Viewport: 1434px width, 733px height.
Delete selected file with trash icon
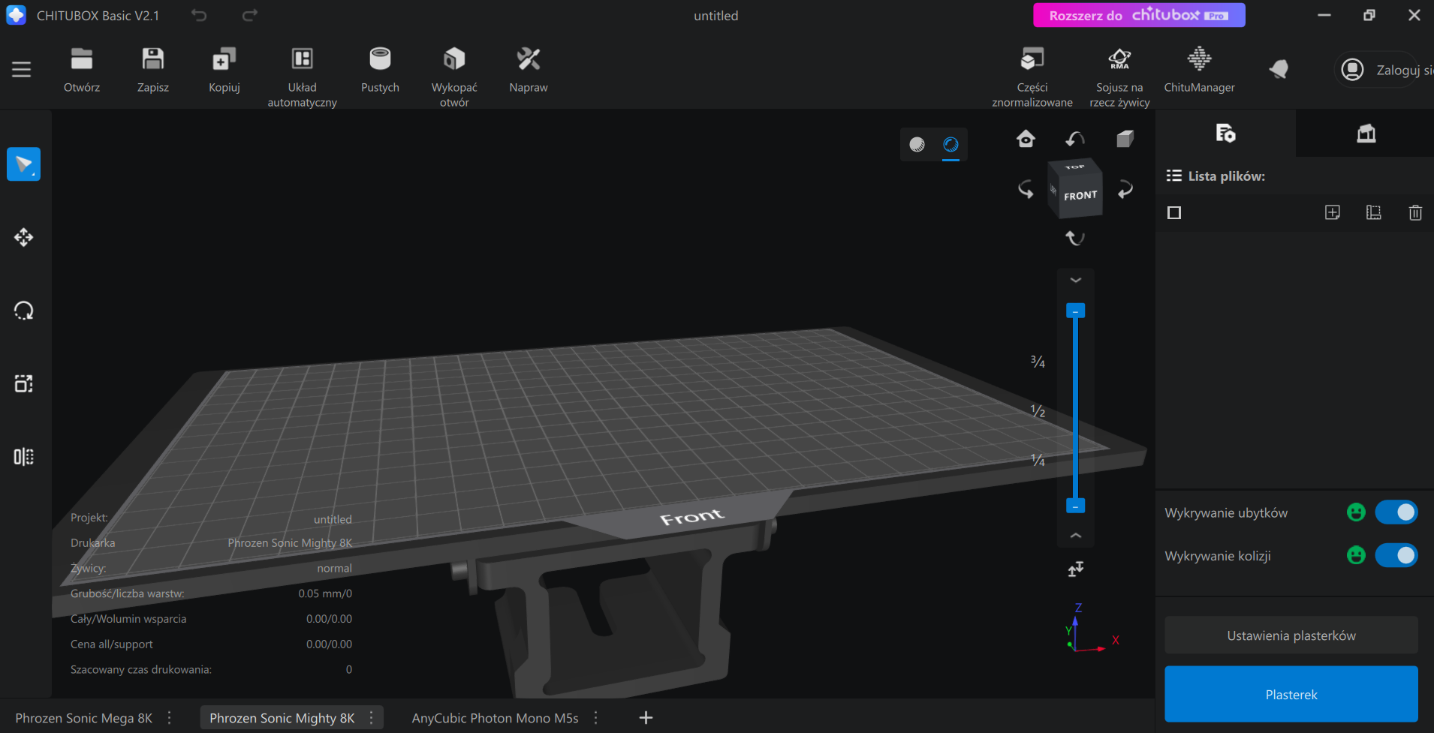[1415, 213]
